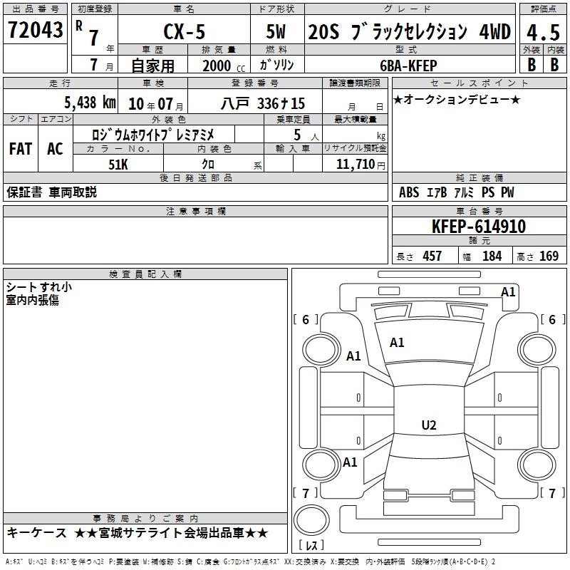Select registration number 八戸 336ナ15
This screenshot has width=570, height=570.
tap(262, 103)
